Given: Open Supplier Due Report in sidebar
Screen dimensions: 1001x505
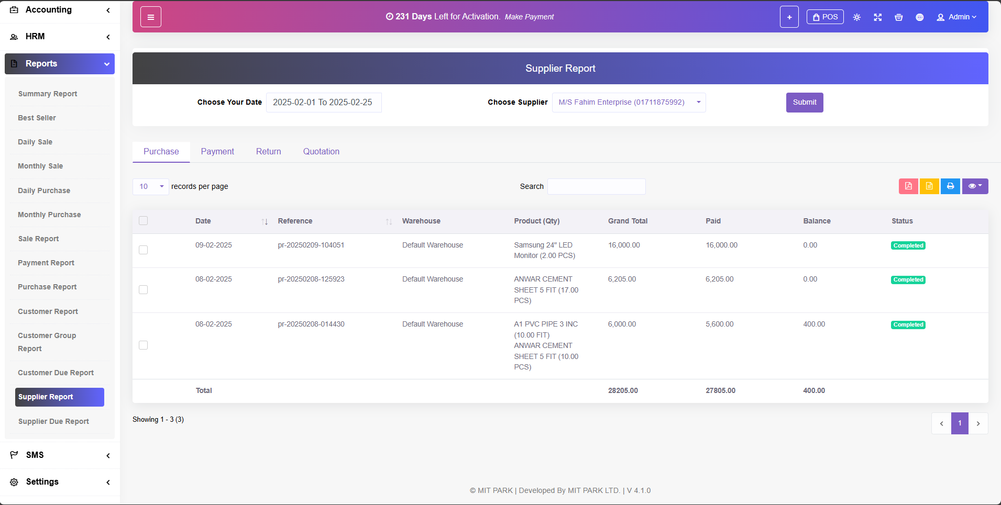Looking at the screenshot, I should 53,421.
